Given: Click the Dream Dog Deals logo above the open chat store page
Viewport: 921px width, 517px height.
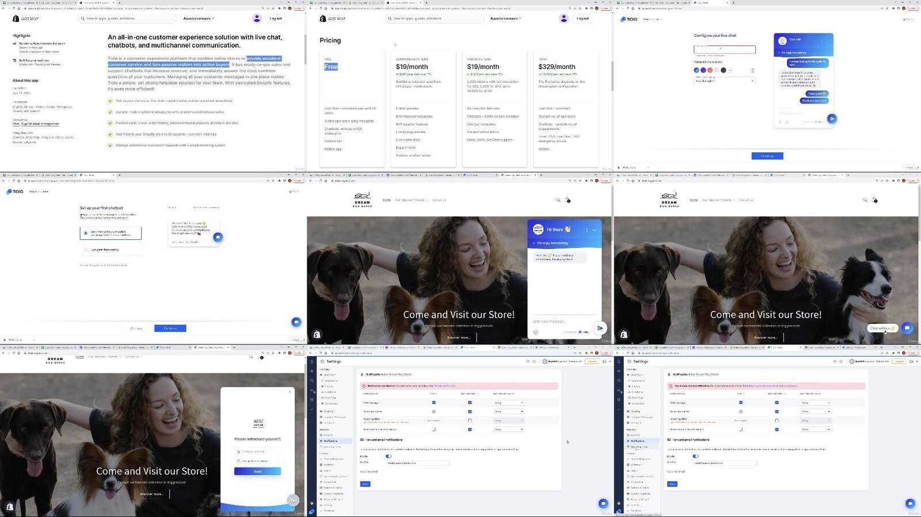Looking at the screenshot, I should (x=362, y=200).
